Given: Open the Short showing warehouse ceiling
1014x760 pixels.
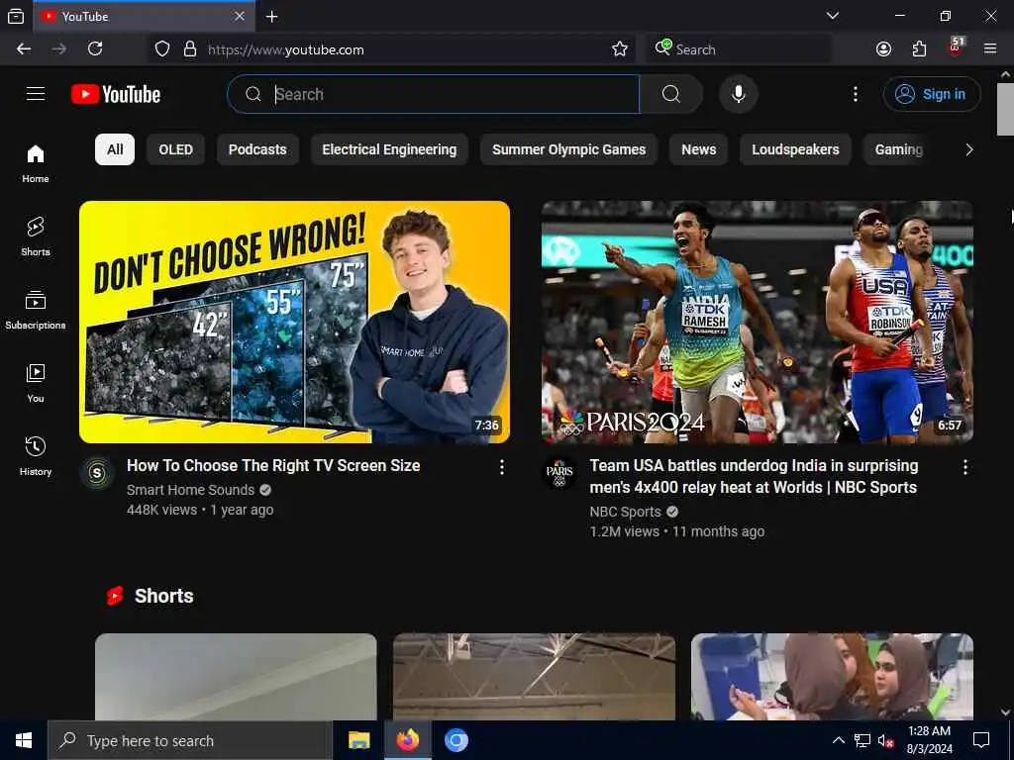Looking at the screenshot, I should 534,677.
